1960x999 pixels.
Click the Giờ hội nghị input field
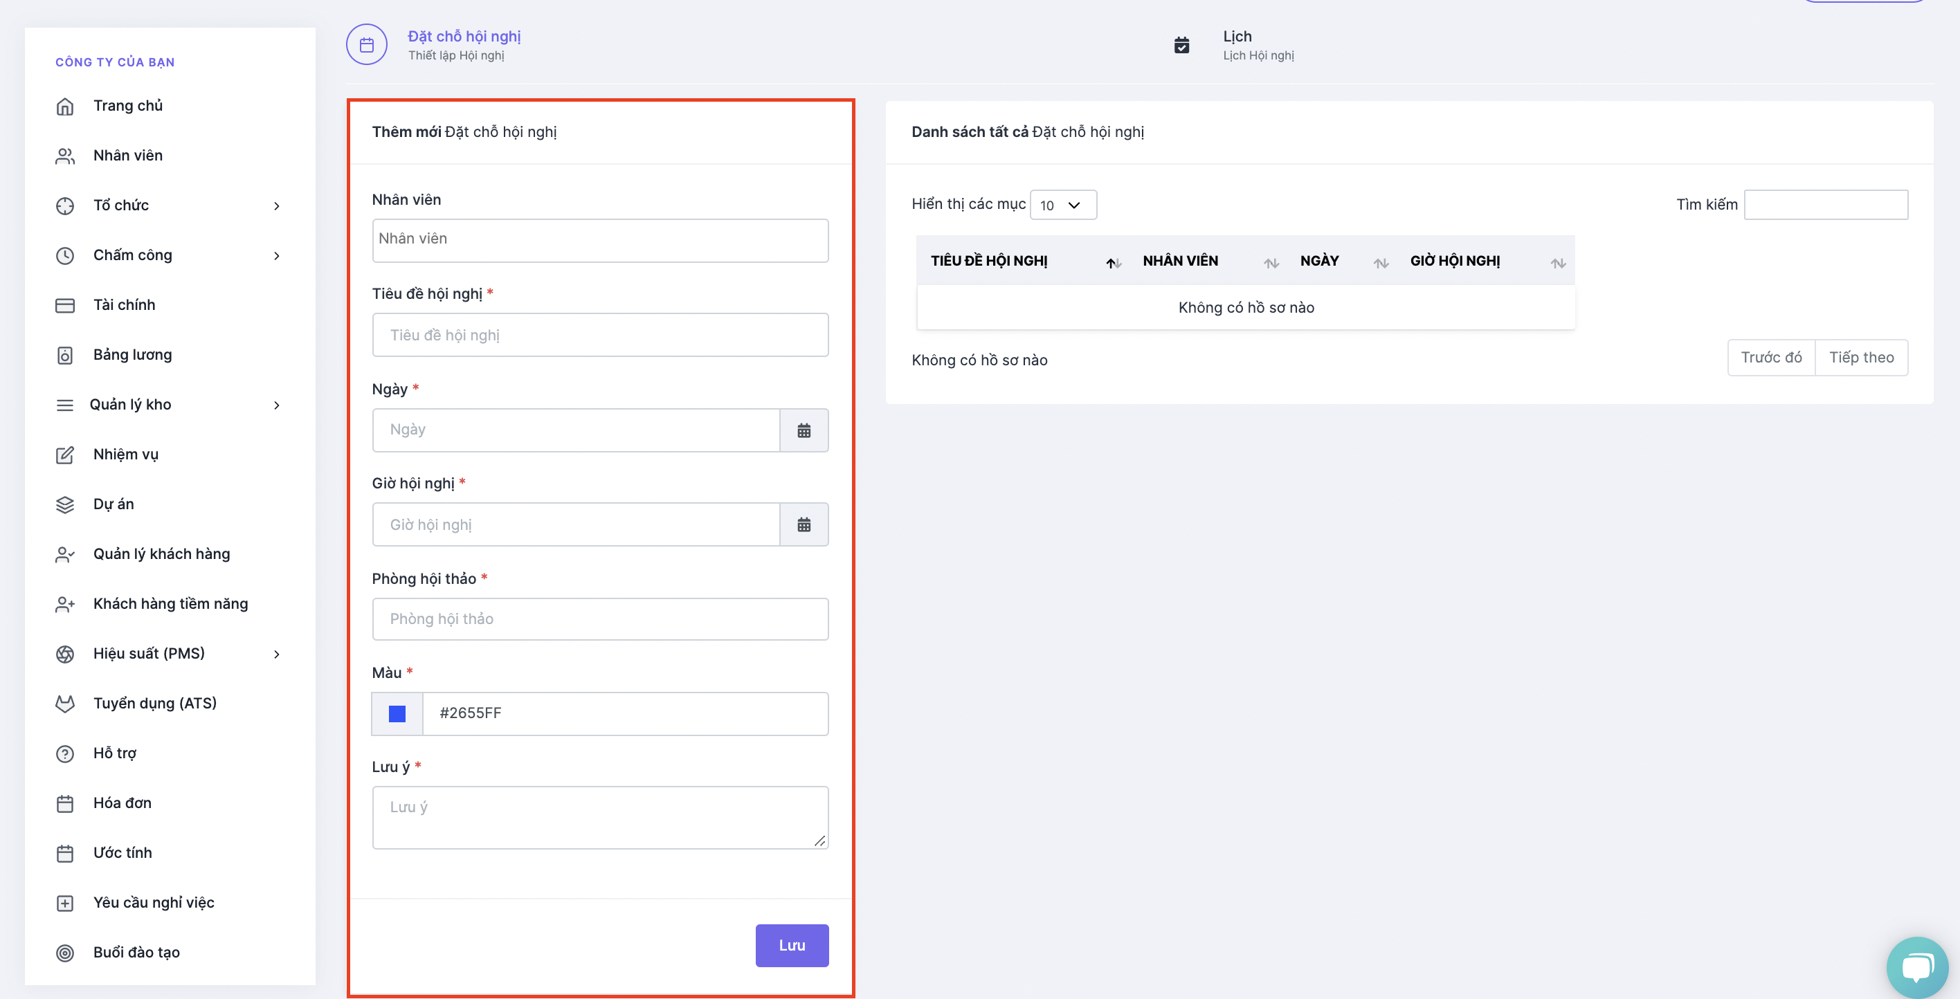pyautogui.click(x=576, y=524)
